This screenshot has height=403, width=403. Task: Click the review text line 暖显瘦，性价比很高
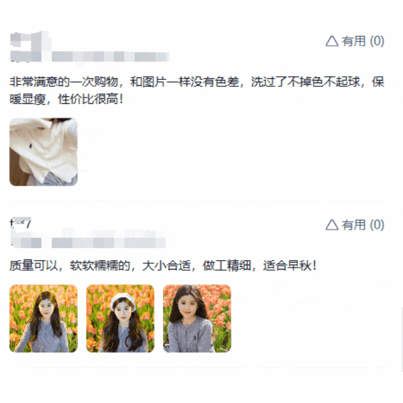click(x=66, y=99)
